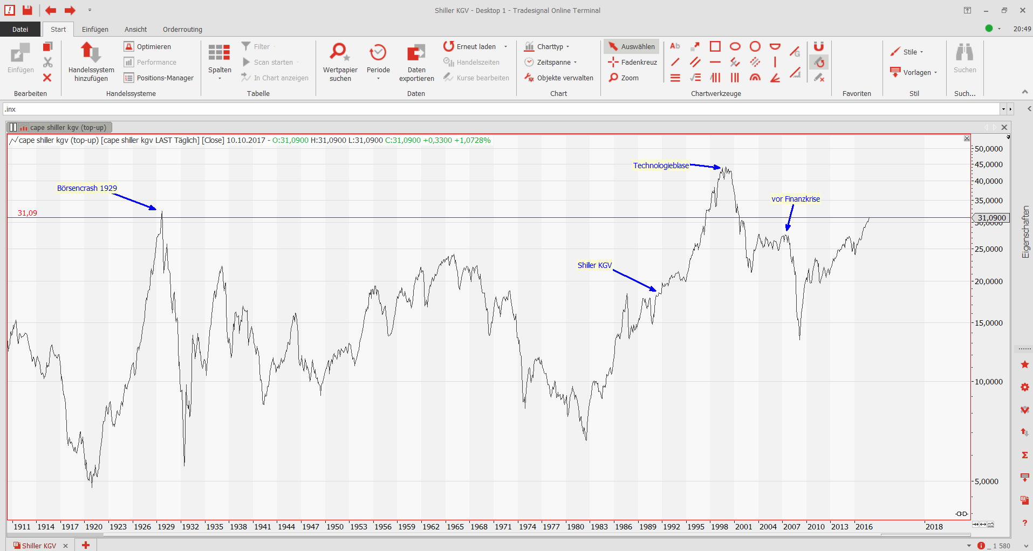Open the Vorlagen dropdown menu

tap(914, 72)
